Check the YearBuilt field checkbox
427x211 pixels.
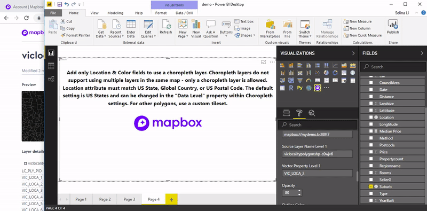371,200
